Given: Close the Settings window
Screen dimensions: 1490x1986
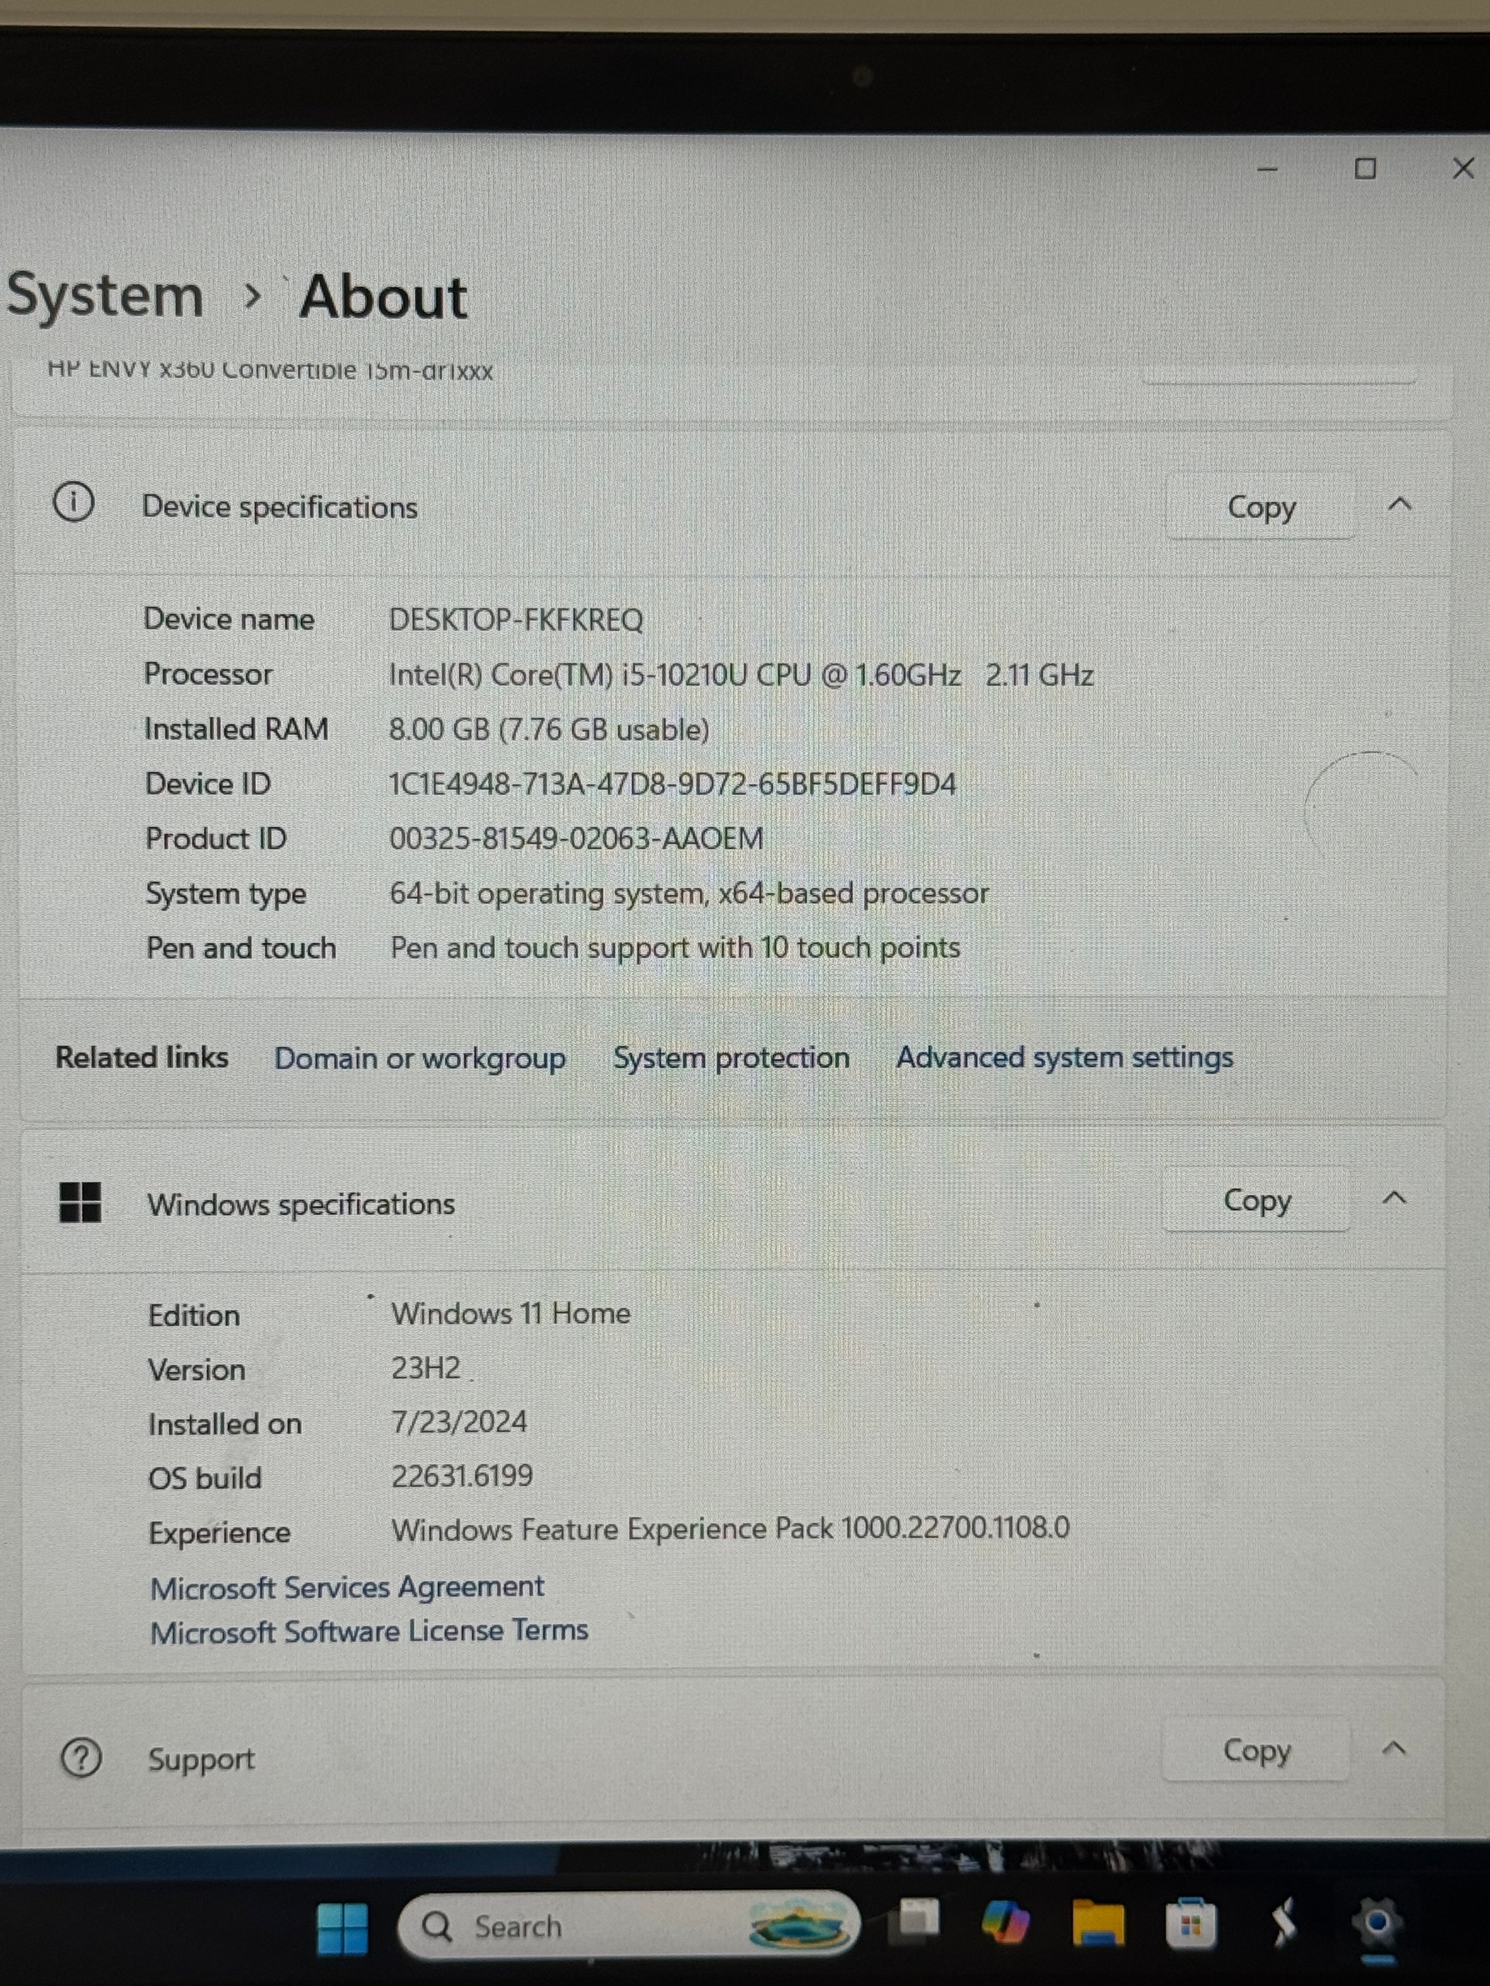Looking at the screenshot, I should pyautogui.click(x=1463, y=168).
